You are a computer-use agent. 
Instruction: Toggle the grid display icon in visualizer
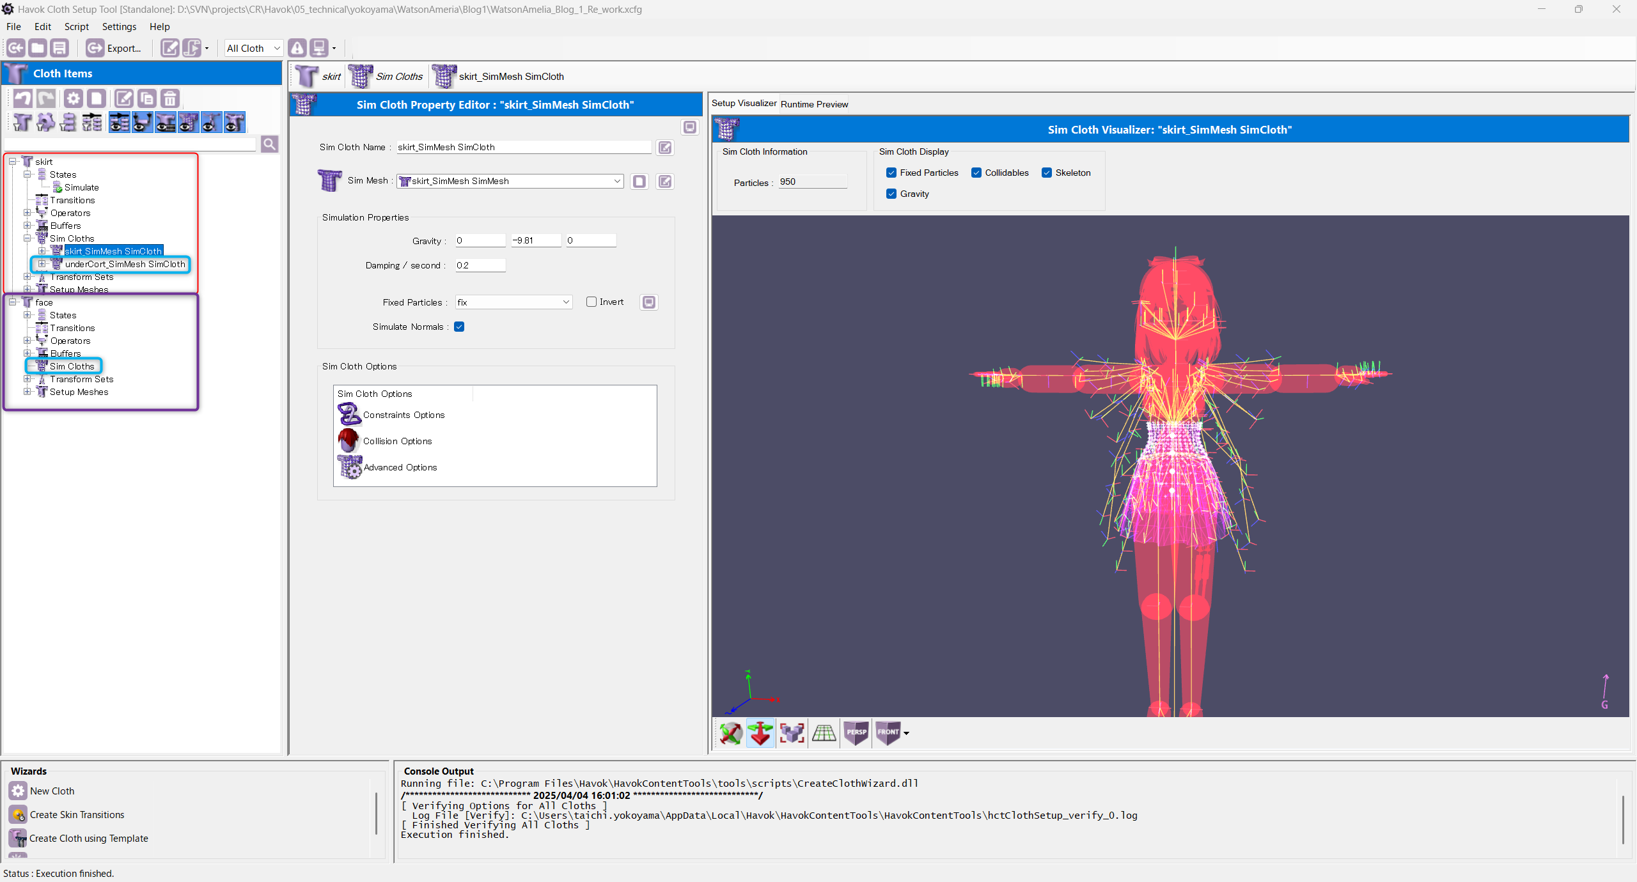tap(824, 733)
